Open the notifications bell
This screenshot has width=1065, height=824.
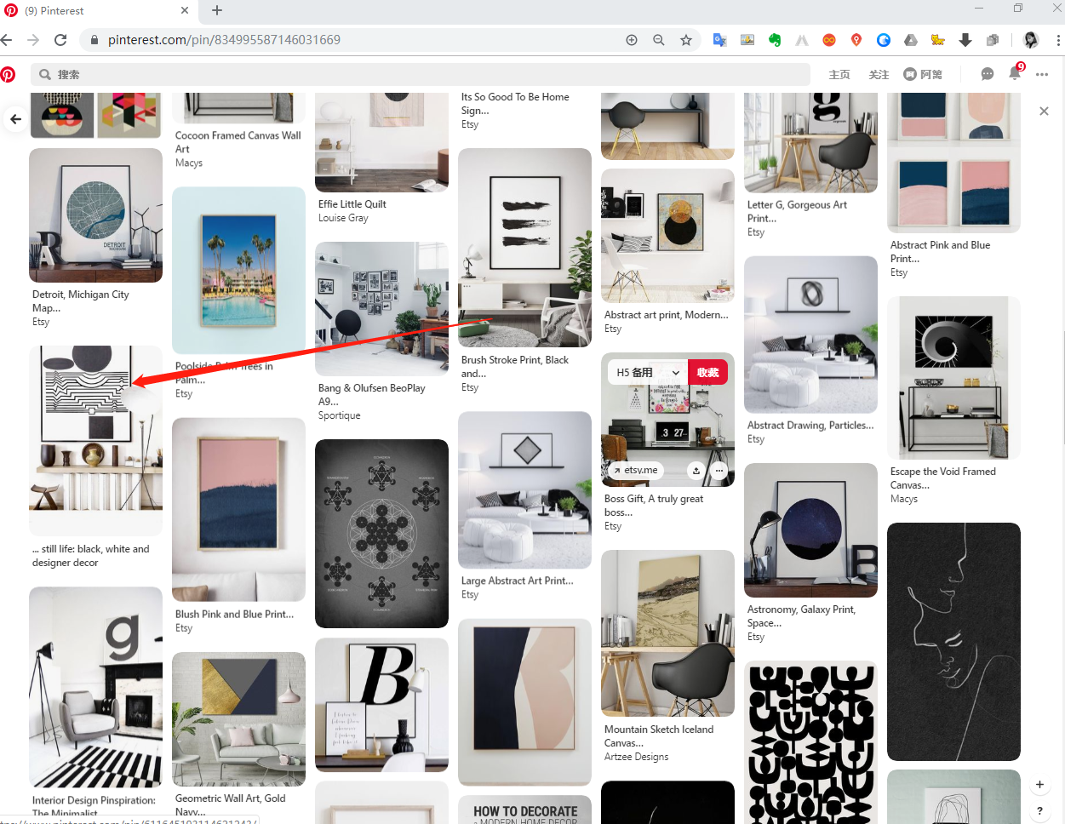[x=1015, y=74]
